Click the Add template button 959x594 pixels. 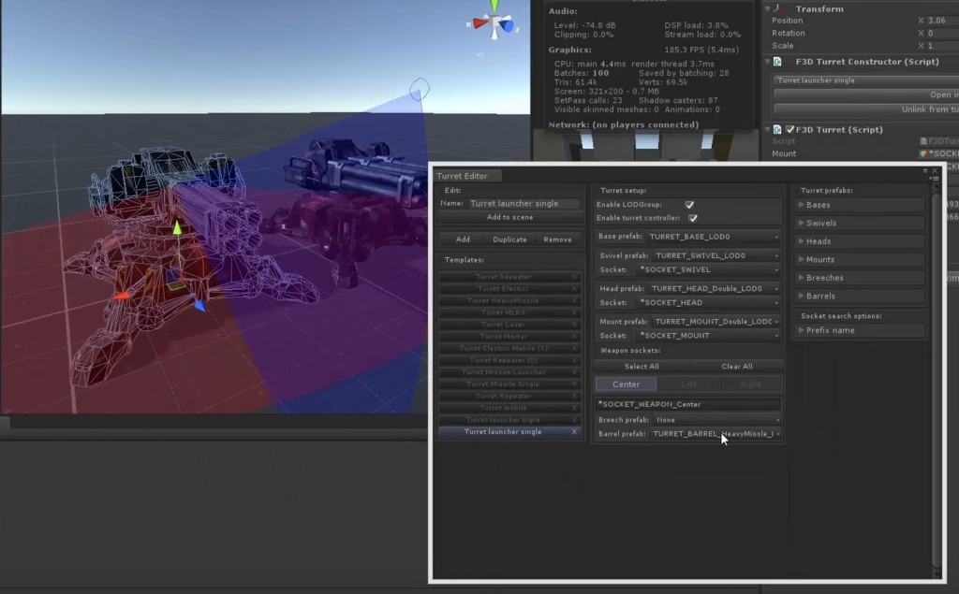click(463, 239)
